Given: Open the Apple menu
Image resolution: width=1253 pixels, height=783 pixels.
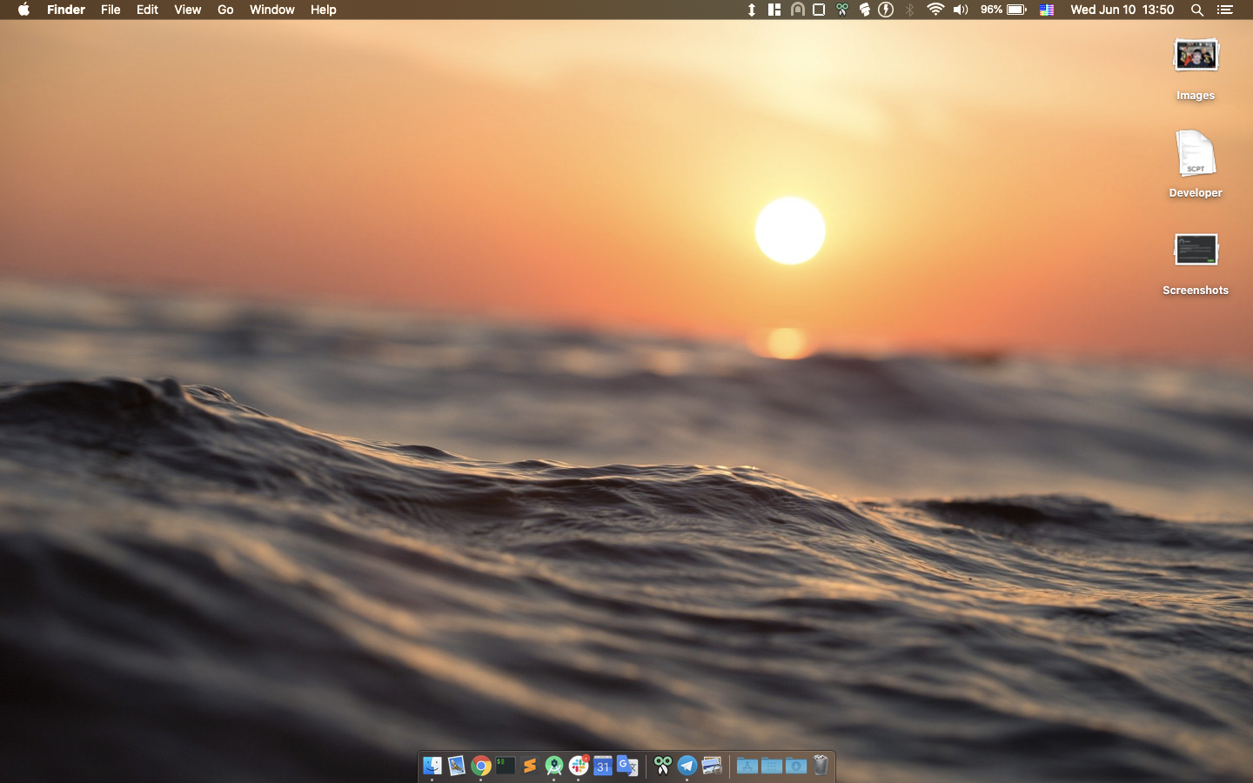Looking at the screenshot, I should pos(23,10).
